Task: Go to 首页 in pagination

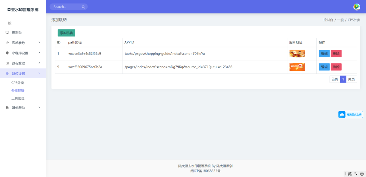Action: [x=335, y=79]
